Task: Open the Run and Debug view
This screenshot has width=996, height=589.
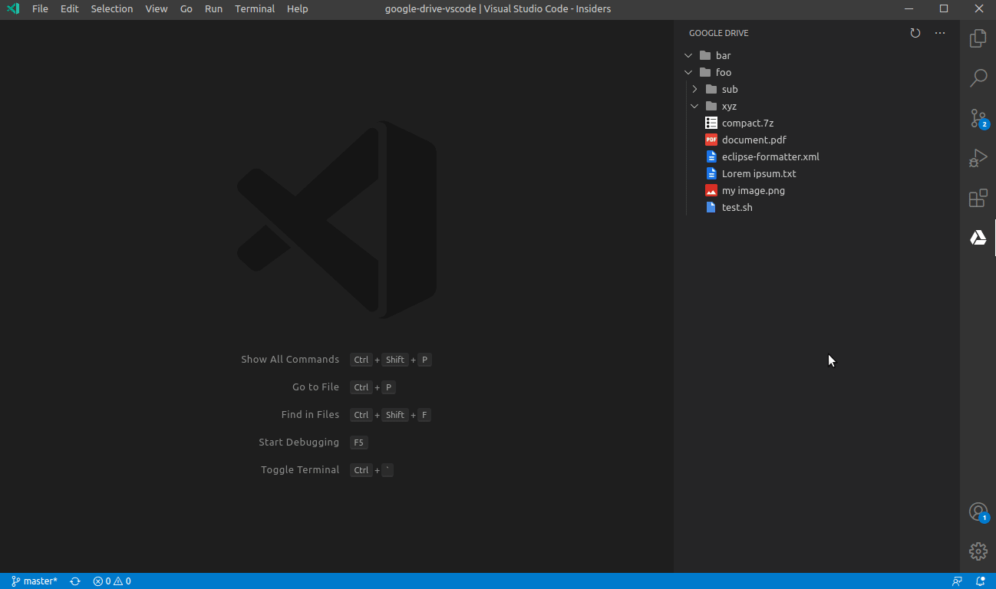Action: [978, 159]
